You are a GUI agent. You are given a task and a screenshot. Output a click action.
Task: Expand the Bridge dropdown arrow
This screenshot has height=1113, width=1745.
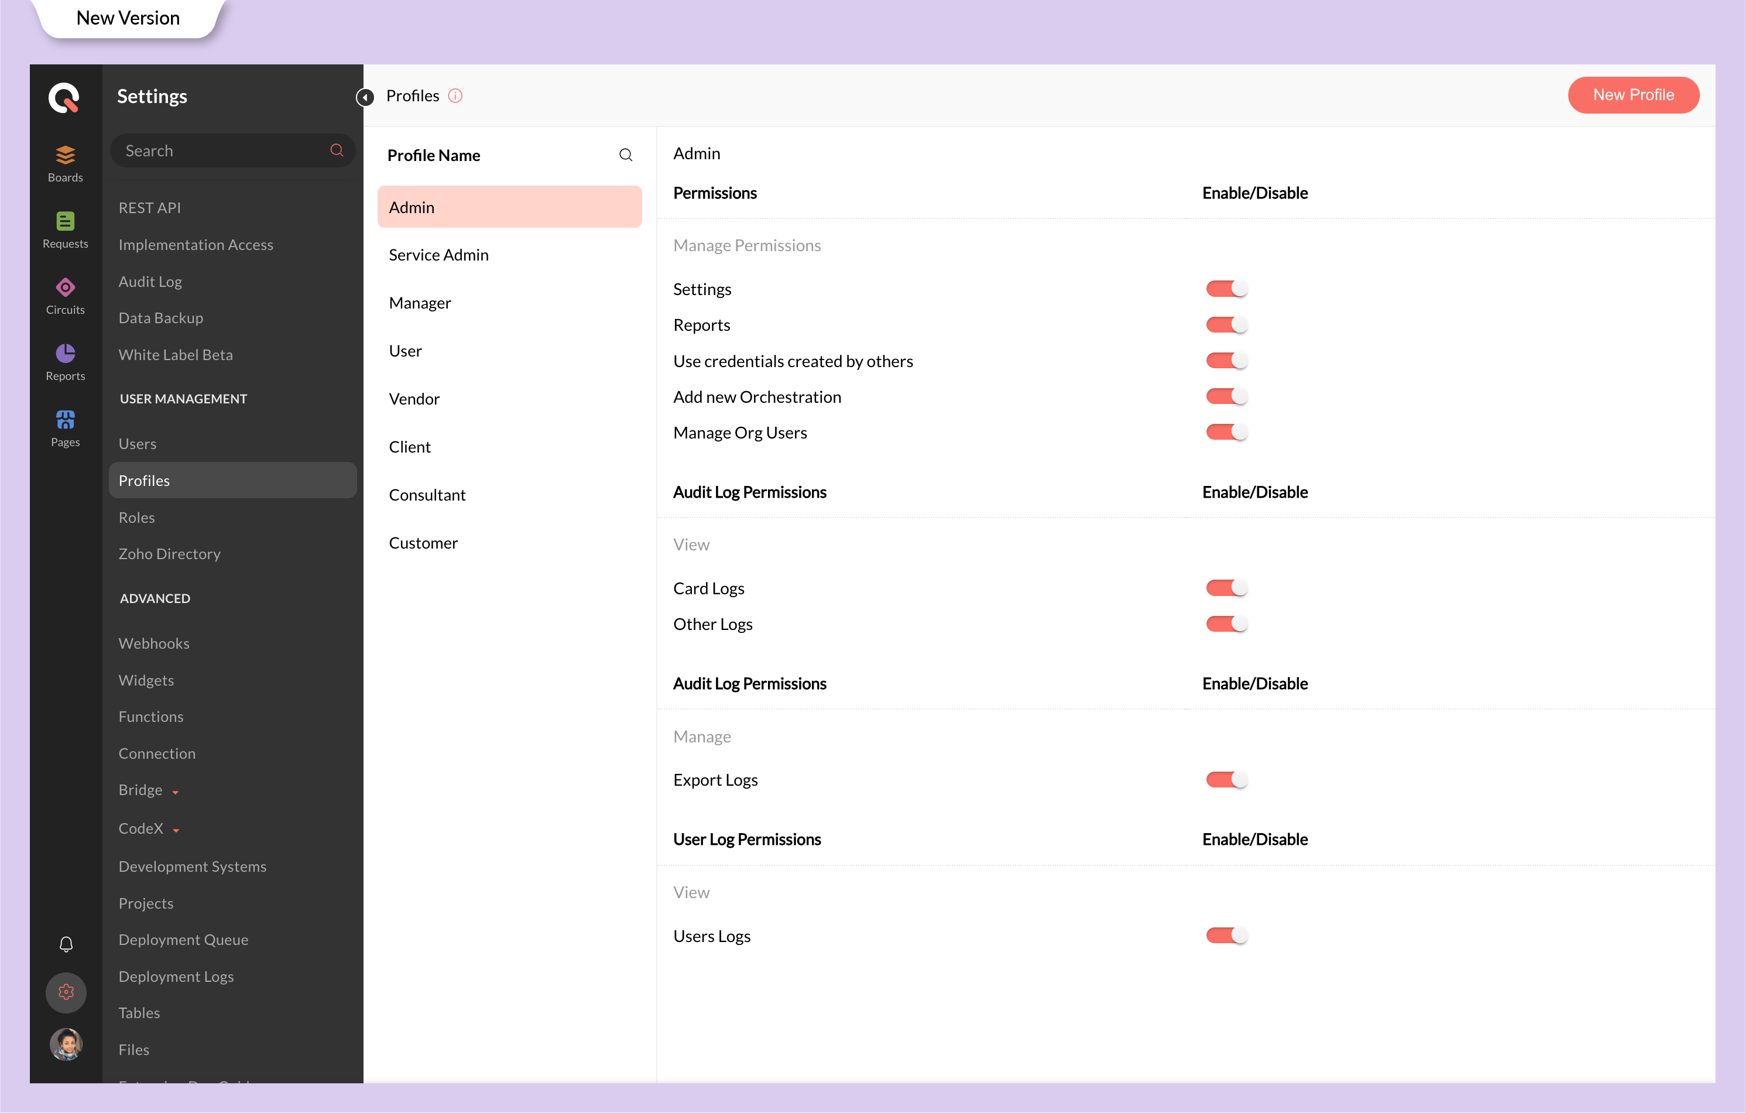click(176, 792)
